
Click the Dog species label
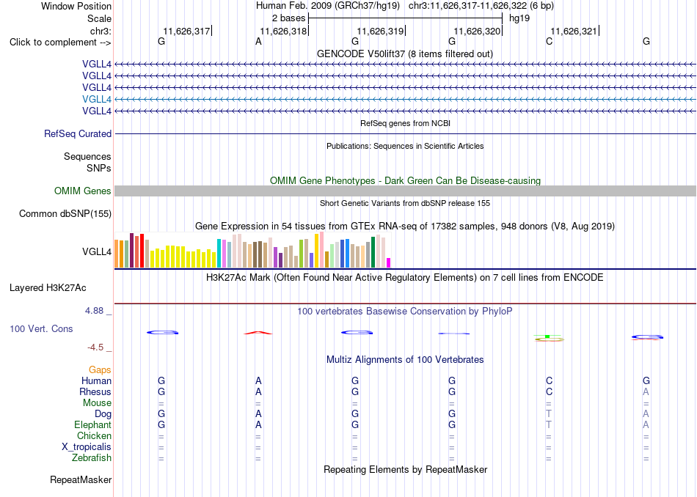(103, 414)
